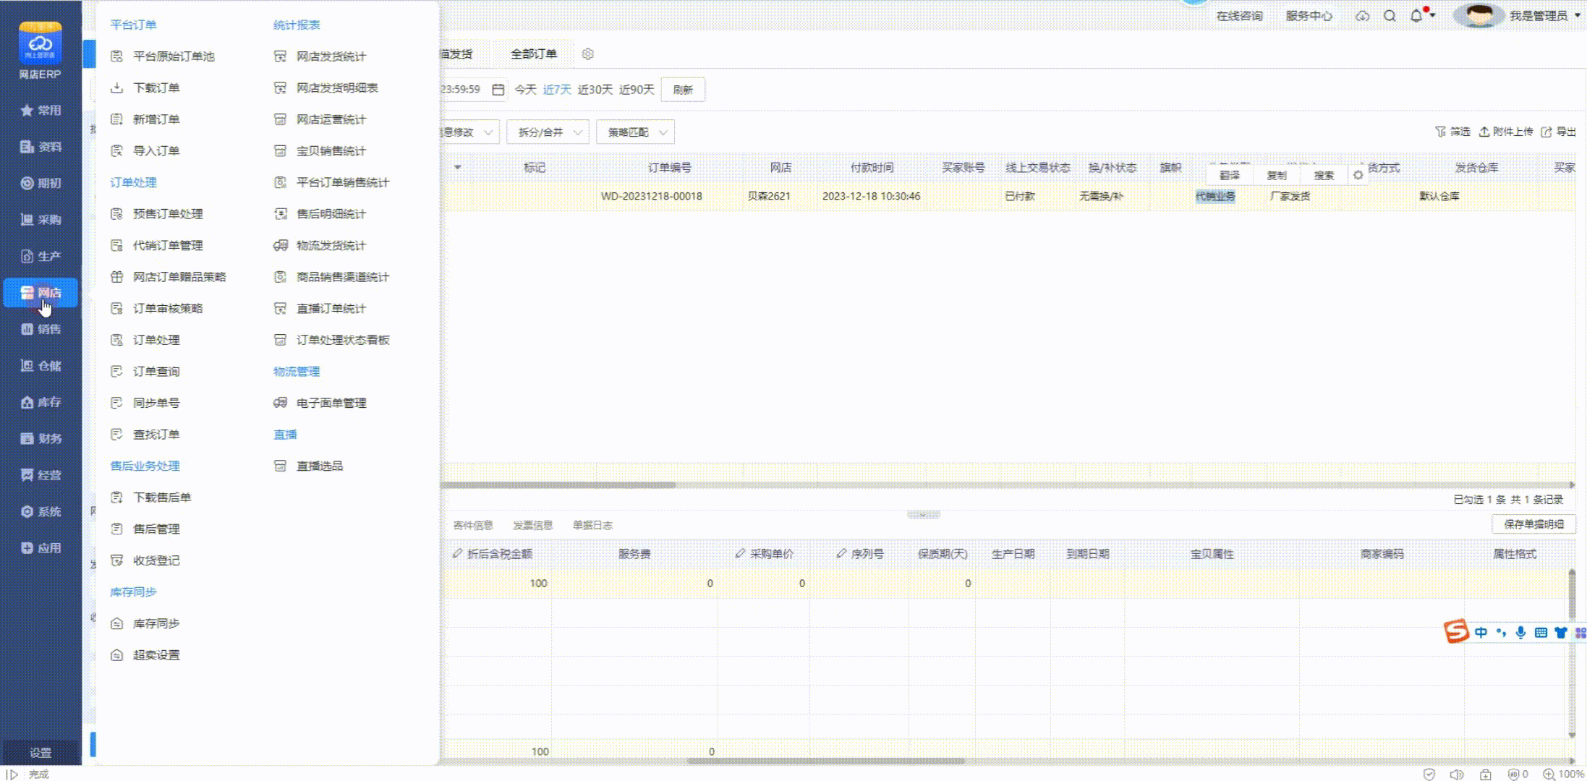Click the horizontal scrollbar of the order table

click(x=558, y=485)
